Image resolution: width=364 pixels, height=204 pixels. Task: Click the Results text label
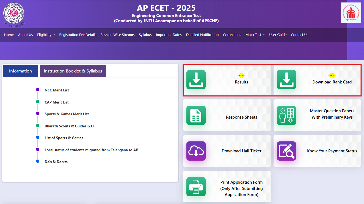coord(241,82)
